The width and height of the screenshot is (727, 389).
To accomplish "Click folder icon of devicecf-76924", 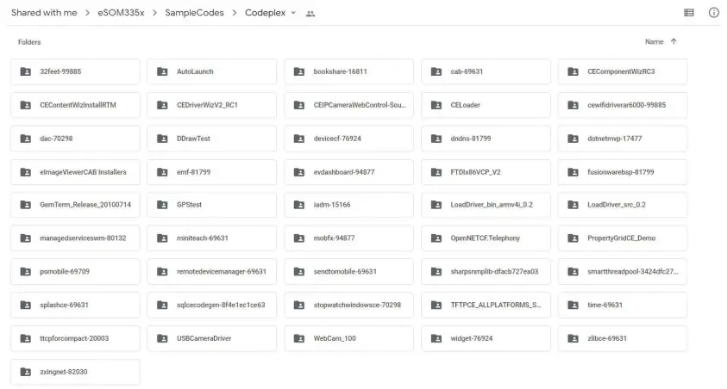I will [299, 139].
